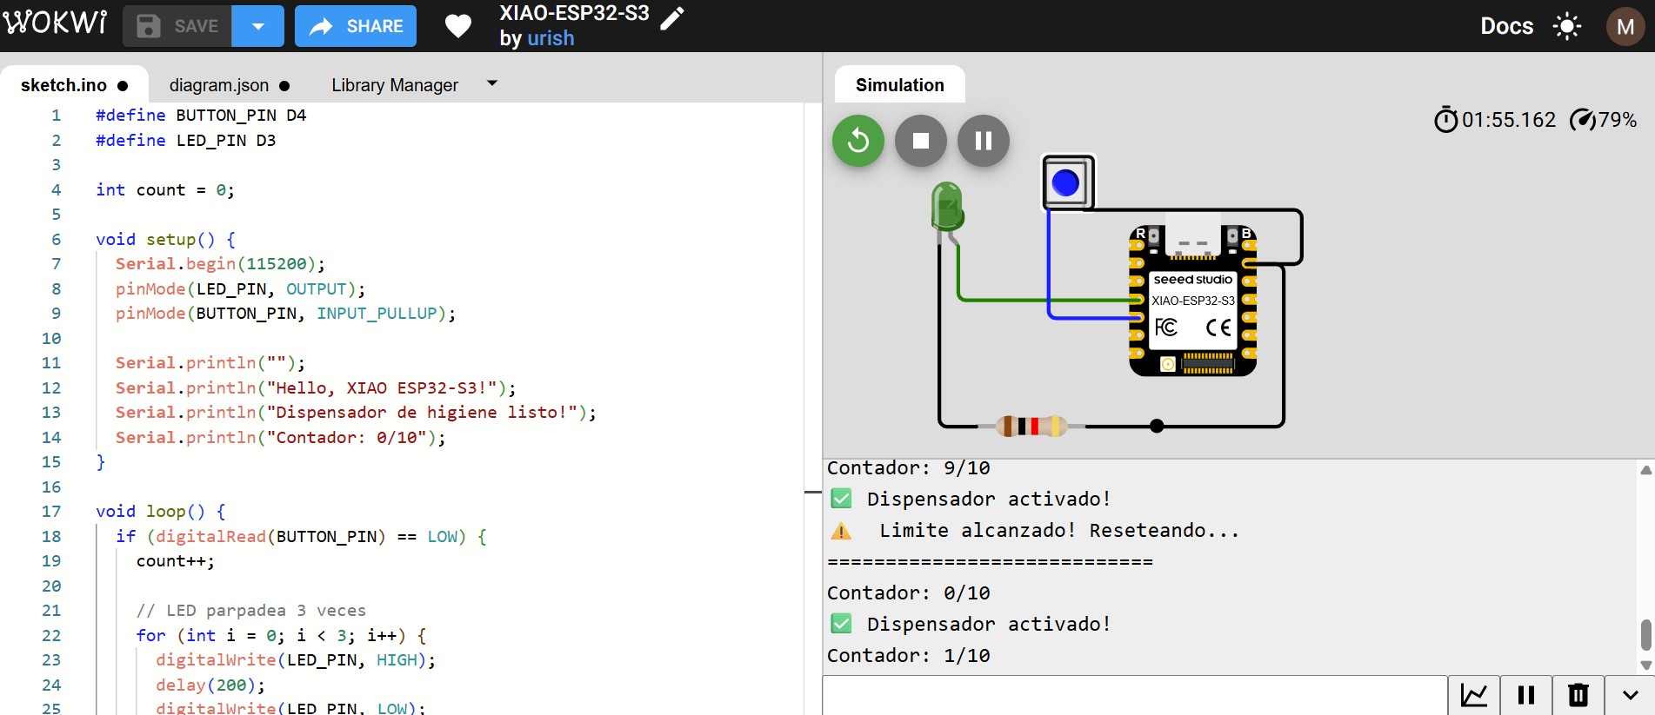Switch to sketch.ino tab
This screenshot has width=1655, height=715.
74,85
